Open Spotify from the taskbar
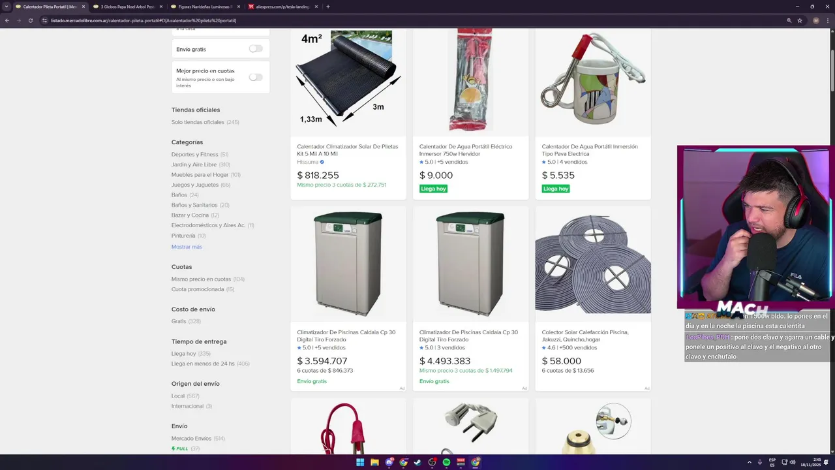Screen dimensions: 835x470 [x=446, y=462]
